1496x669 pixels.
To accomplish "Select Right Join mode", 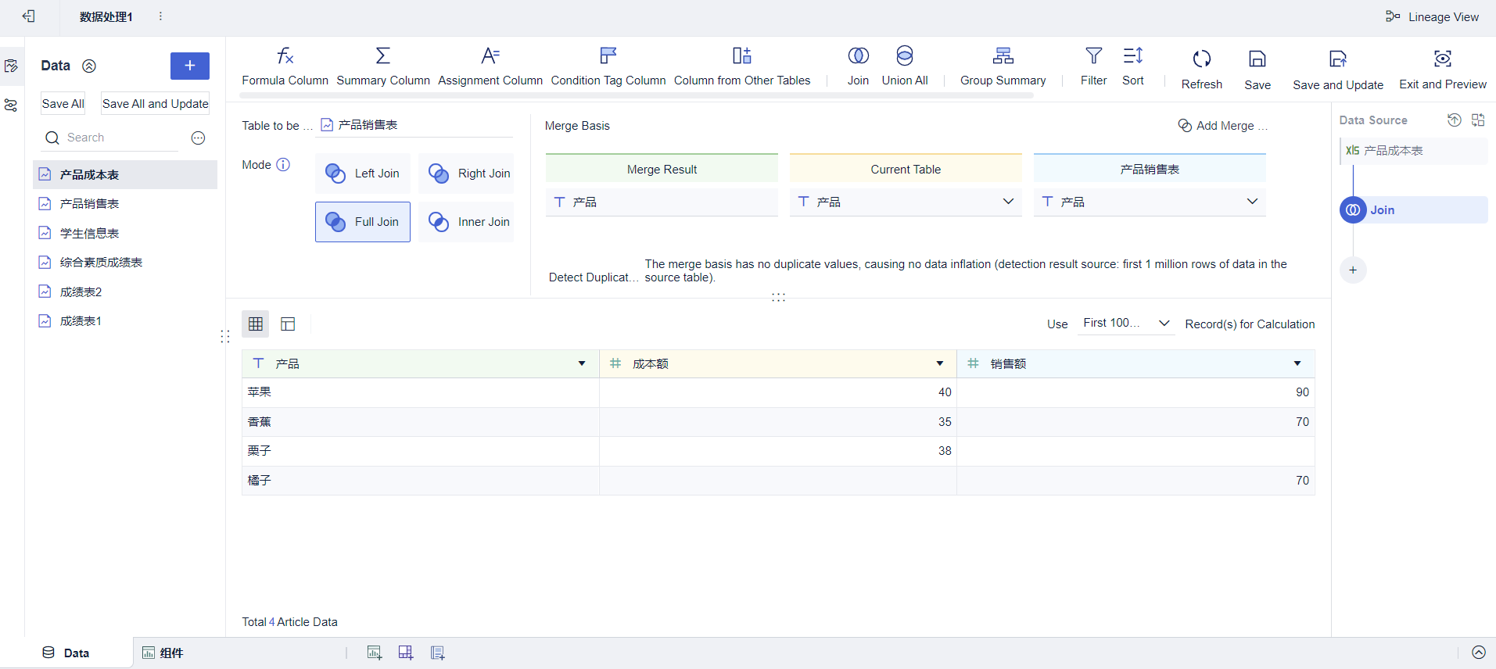I will (466, 174).
